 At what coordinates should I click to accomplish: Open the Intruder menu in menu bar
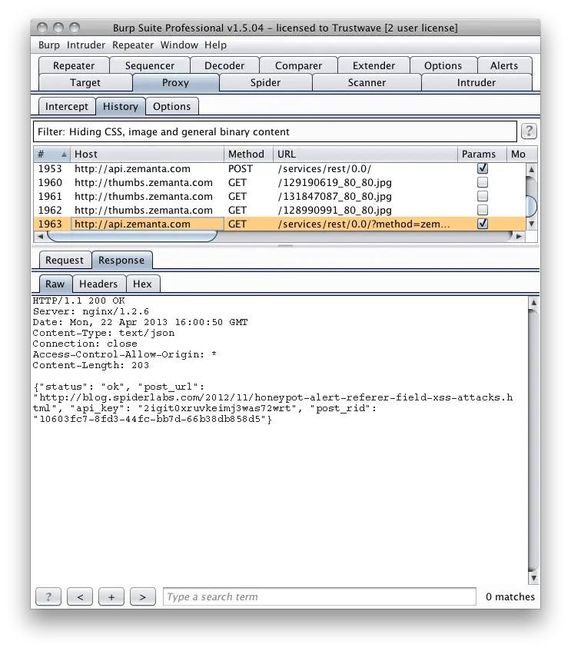(86, 45)
